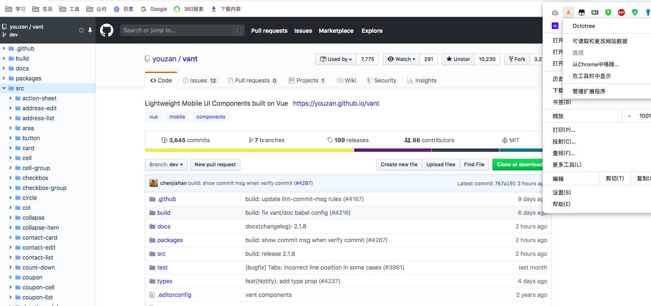Open the Projects tab
The width and height of the screenshot is (651, 306).
(x=307, y=80)
